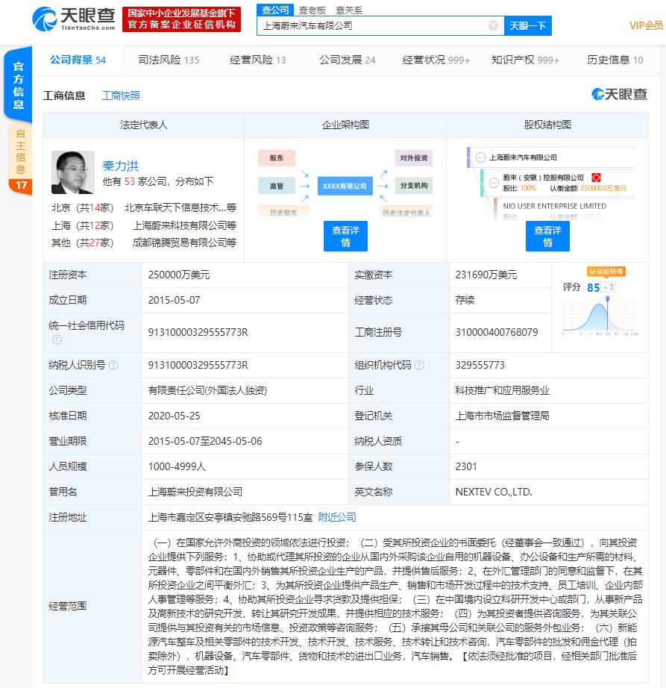Click help icon beside 组织机构代码
Image resolution: width=666 pixels, height=688 pixels.
pyautogui.click(x=419, y=365)
